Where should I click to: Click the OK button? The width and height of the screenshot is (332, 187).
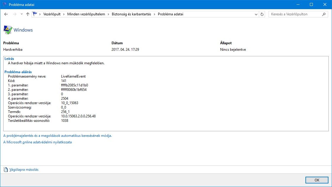(x=317, y=180)
